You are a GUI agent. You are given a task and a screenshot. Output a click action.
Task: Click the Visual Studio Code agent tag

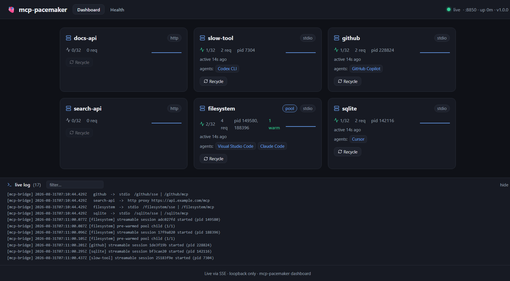(x=236, y=146)
